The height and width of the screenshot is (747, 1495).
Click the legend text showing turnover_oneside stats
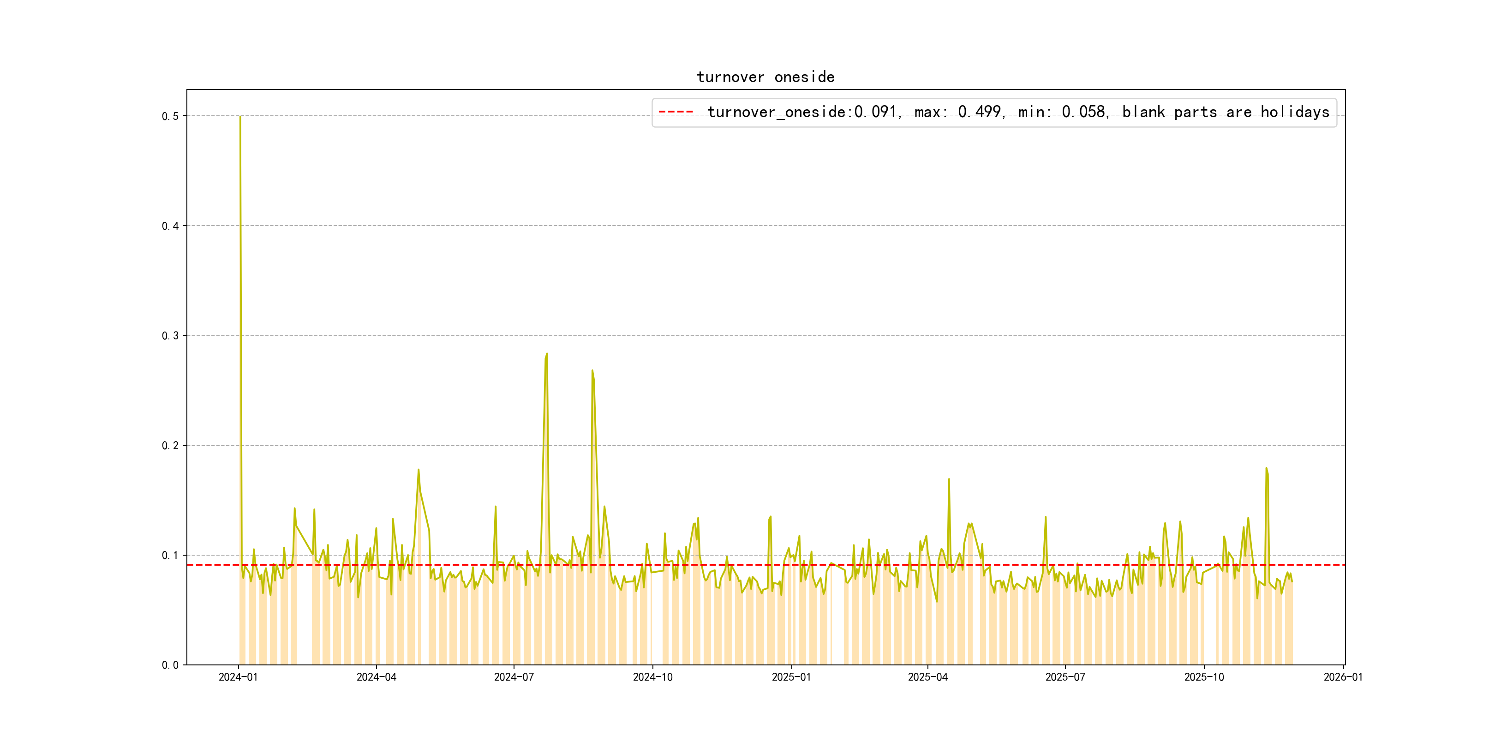click(1018, 112)
